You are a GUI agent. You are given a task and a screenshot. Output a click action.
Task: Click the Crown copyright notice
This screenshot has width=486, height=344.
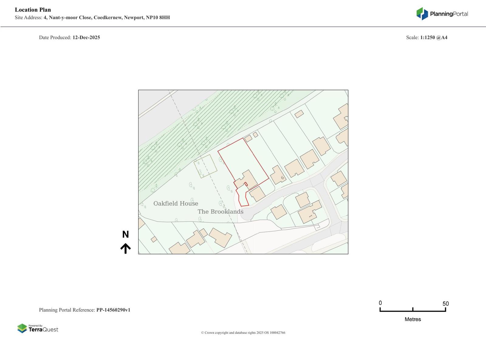pyautogui.click(x=243, y=333)
